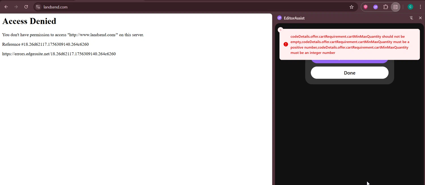Click the "You don't have permission" message
425x185 pixels.
[x=73, y=35]
